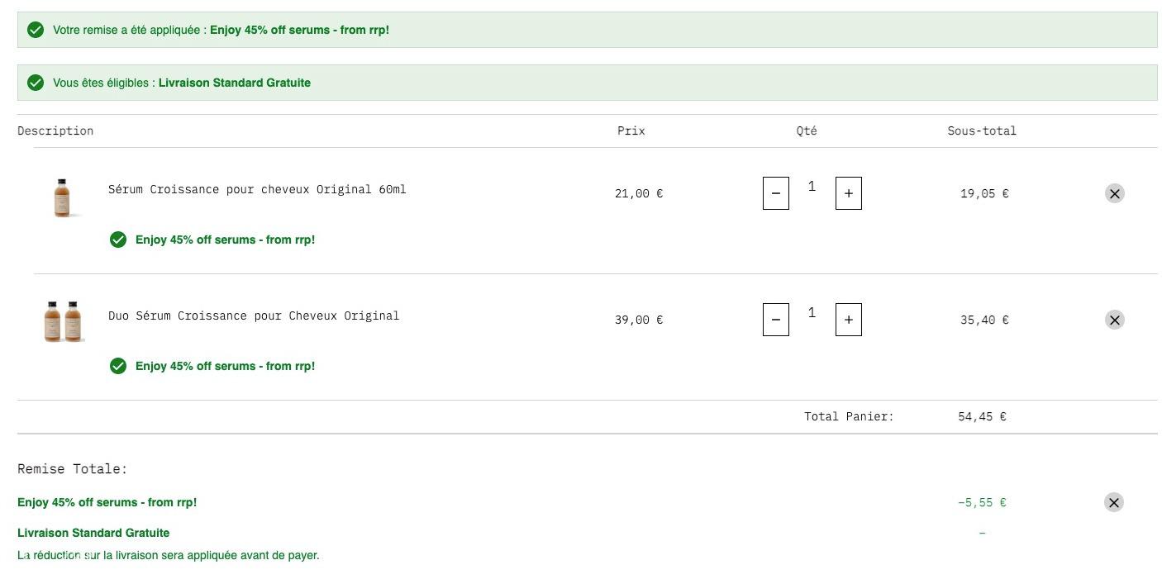The width and height of the screenshot is (1162, 579).
Task: Open Sérum Croissance 60ml product thumbnail
Action: pos(62,197)
